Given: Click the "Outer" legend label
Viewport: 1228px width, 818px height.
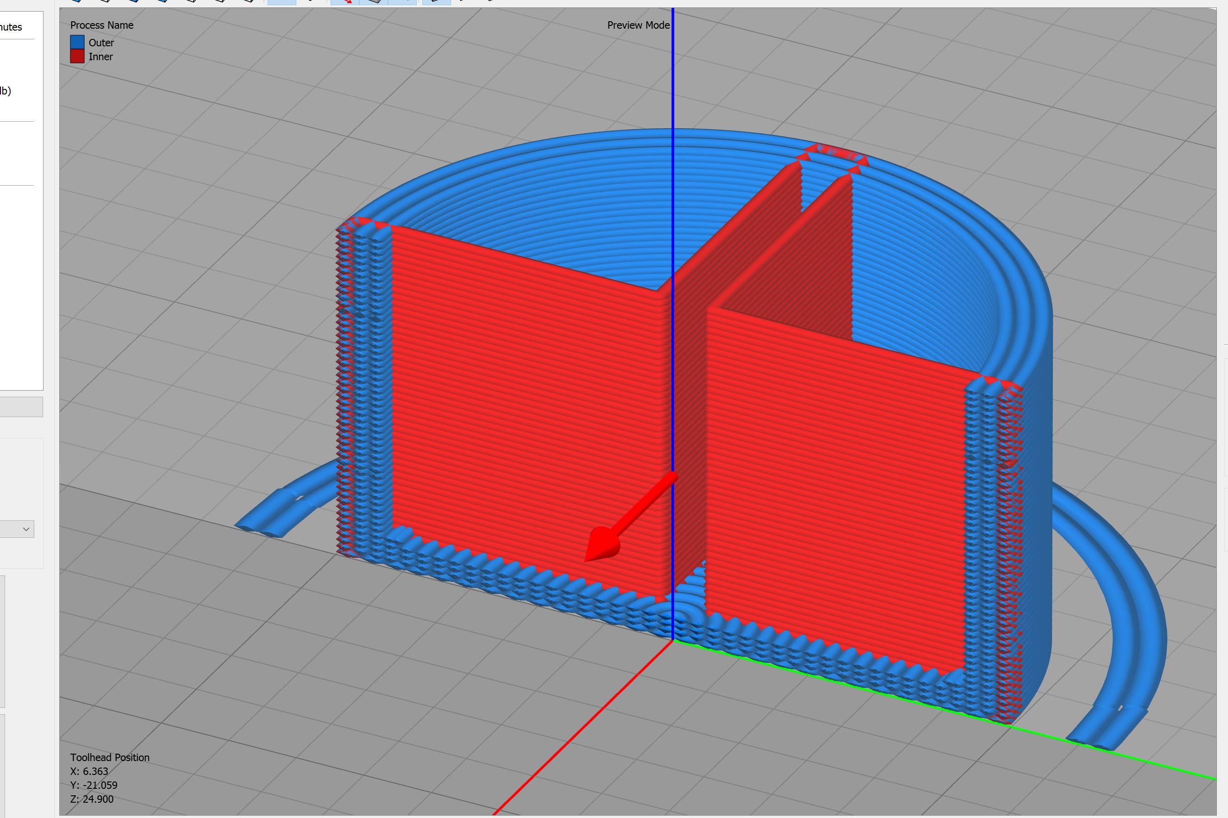Looking at the screenshot, I should tap(101, 43).
